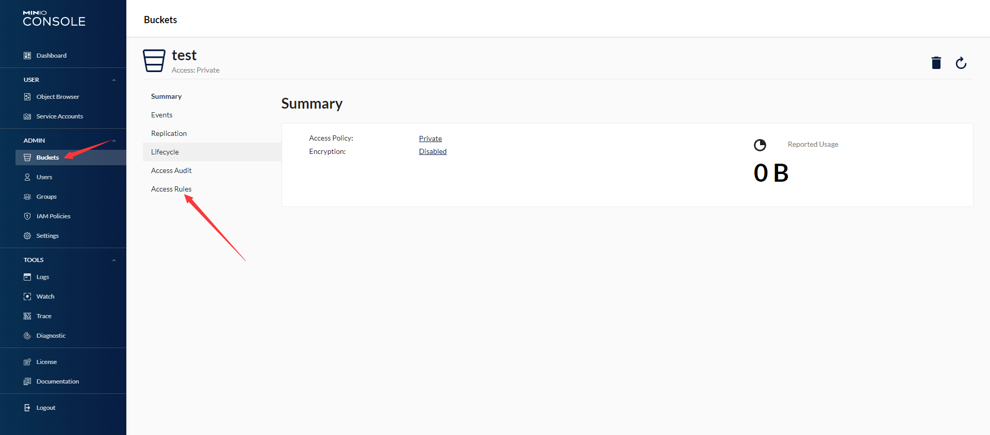Click the TOOLS section header

(x=34, y=260)
